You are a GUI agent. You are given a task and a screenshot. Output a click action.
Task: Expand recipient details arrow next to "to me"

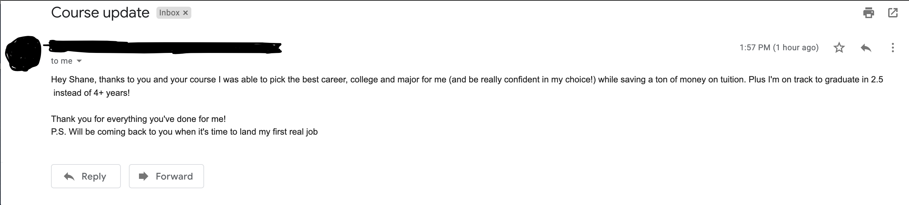tap(80, 61)
